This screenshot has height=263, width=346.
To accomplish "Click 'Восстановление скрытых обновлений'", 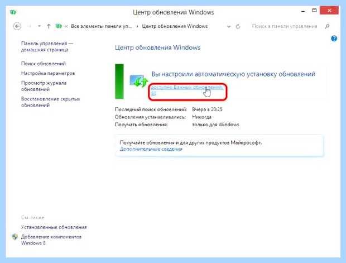I will coord(51,102).
